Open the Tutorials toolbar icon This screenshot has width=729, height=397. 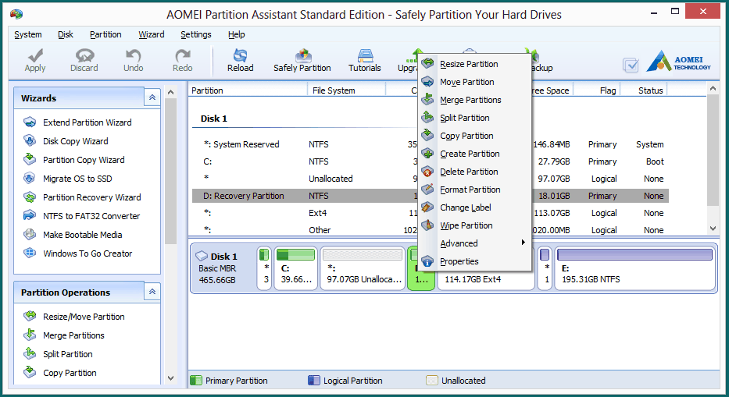point(365,55)
